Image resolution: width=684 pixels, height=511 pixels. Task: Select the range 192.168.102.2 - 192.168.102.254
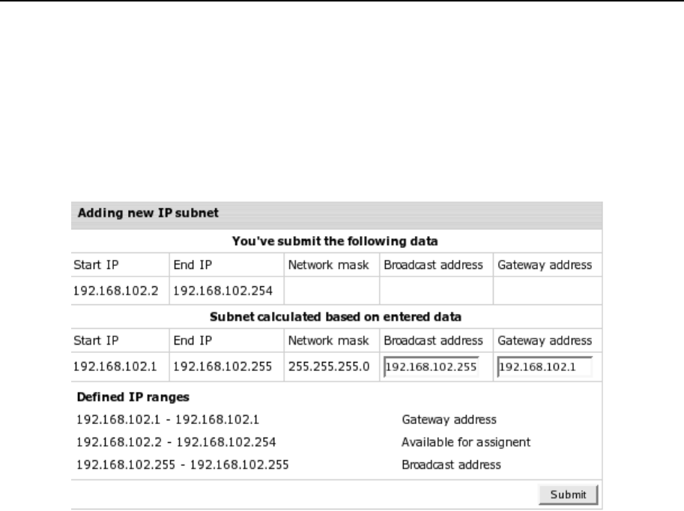176,442
